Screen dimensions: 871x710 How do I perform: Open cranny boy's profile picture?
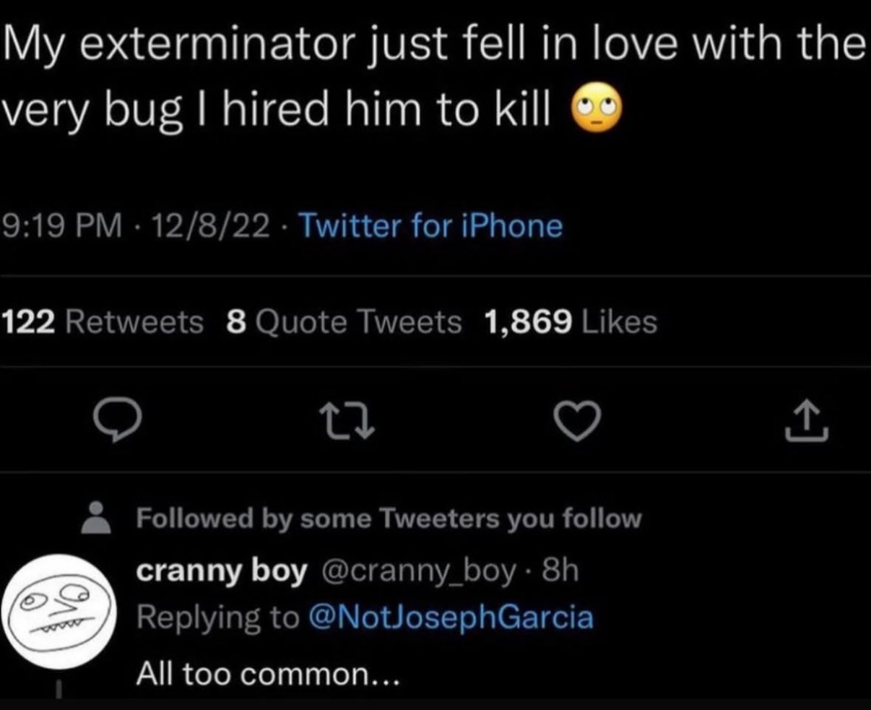point(59,612)
